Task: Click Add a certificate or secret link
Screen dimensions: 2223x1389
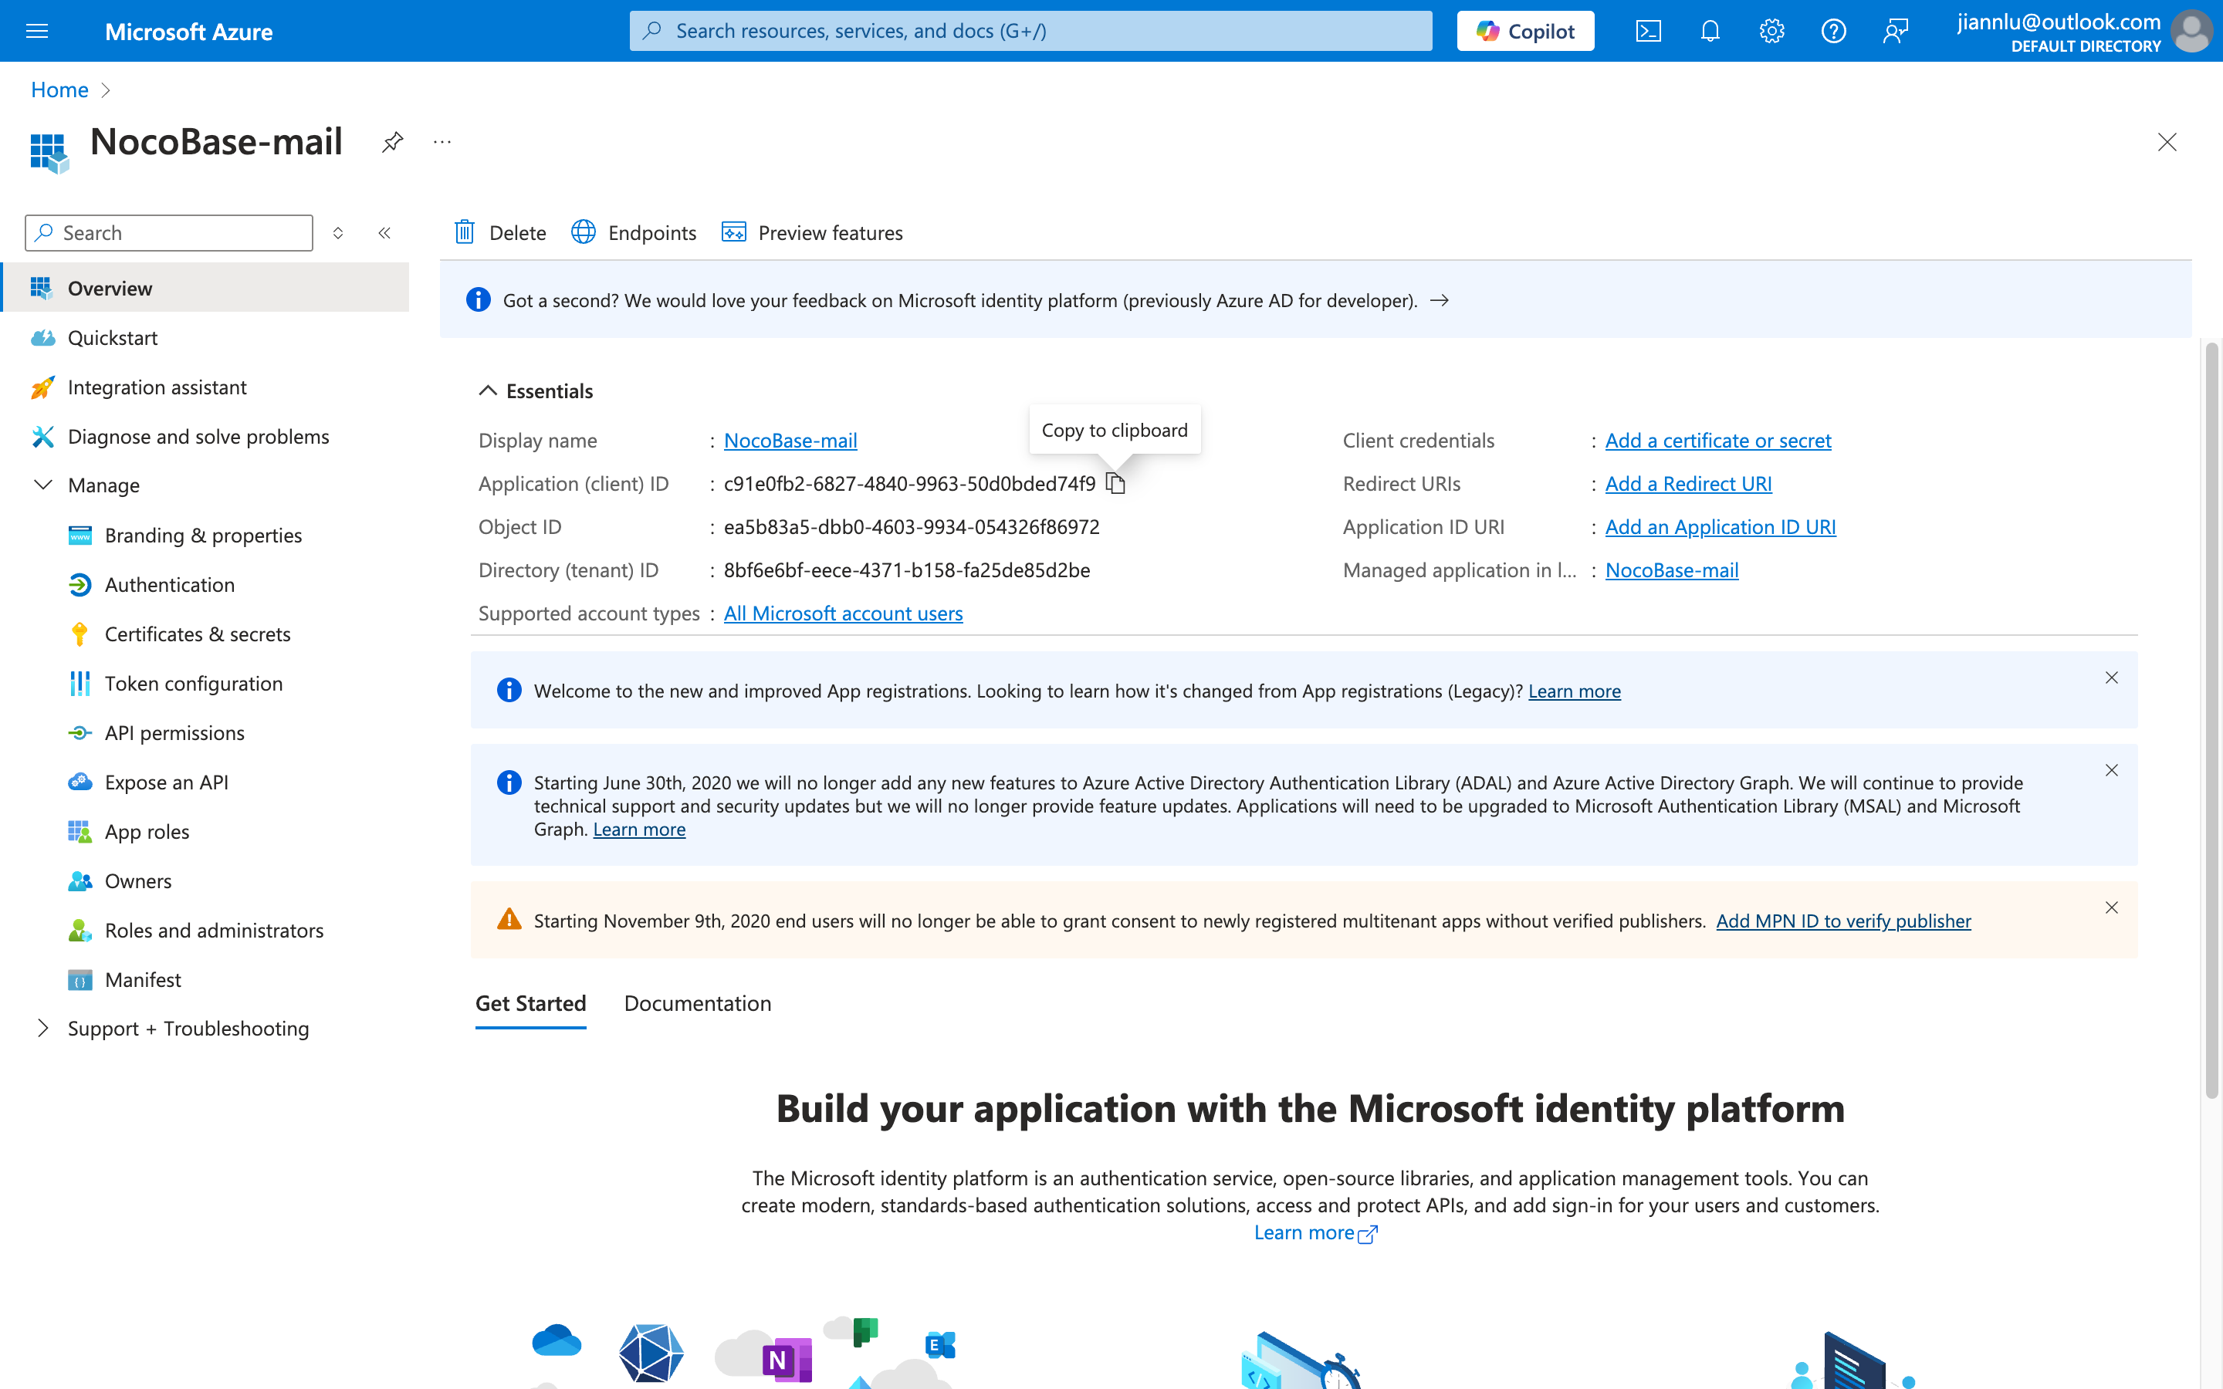Action: click(1717, 440)
